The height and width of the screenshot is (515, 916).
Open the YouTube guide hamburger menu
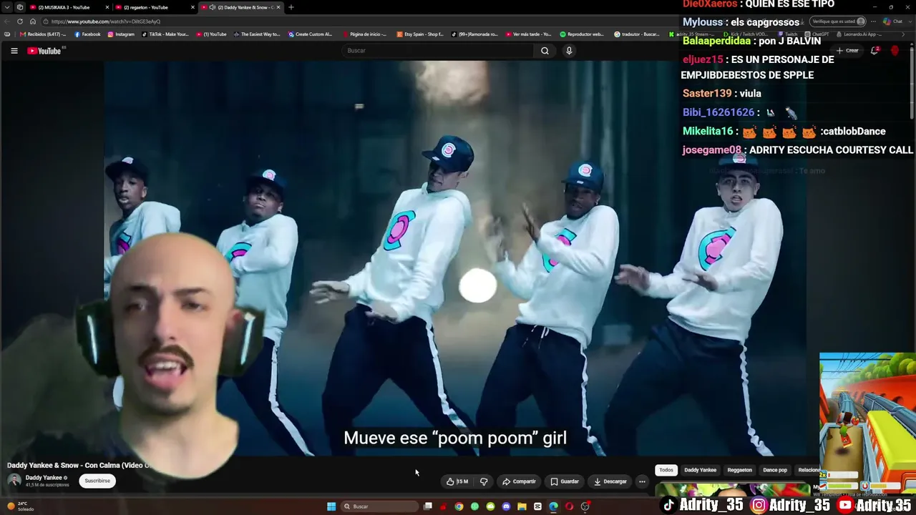(14, 51)
